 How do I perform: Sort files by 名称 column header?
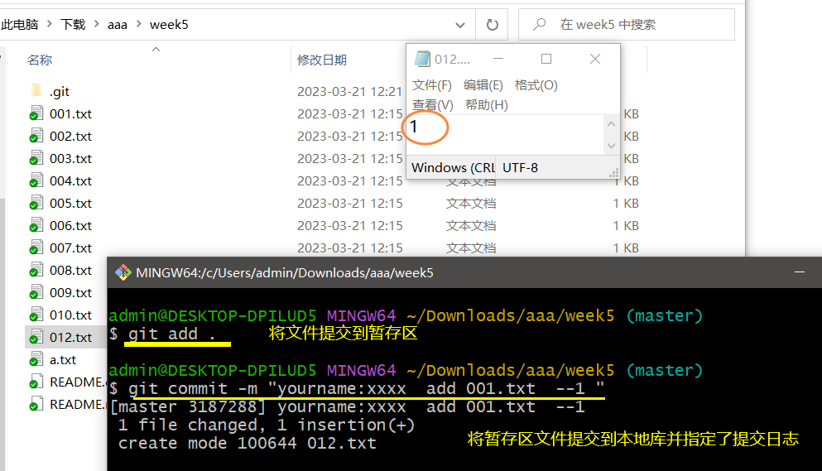(40, 60)
